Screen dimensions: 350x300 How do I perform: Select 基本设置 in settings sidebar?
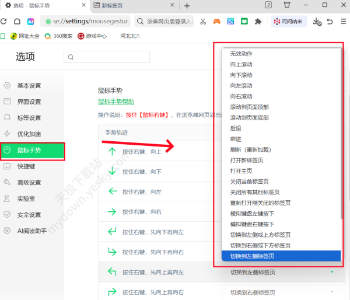[x=29, y=85]
